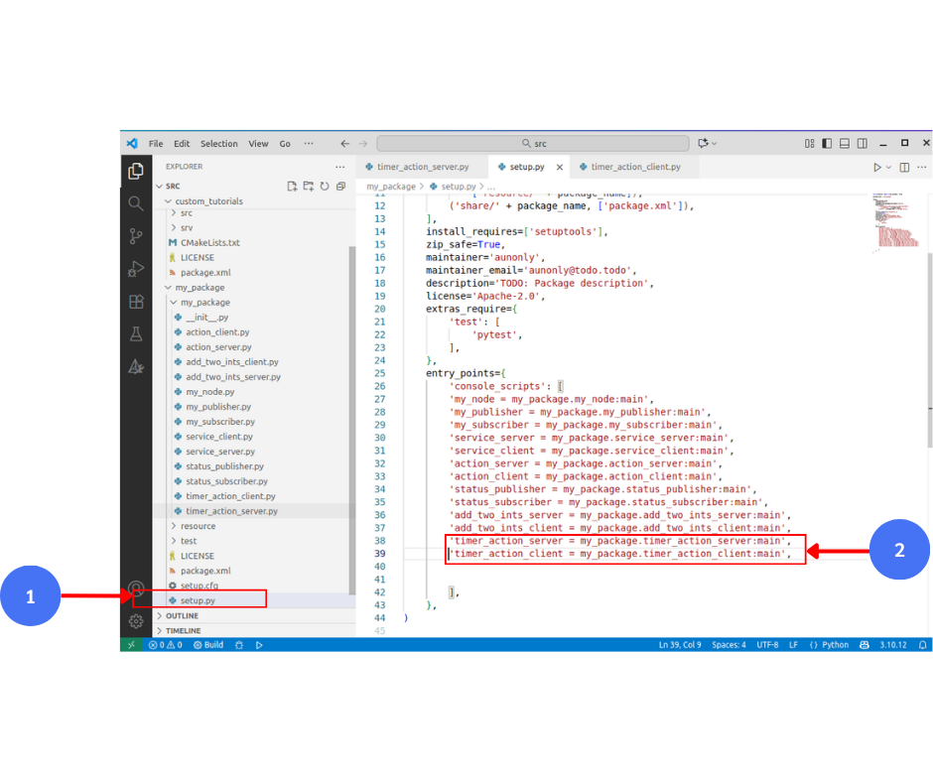
Task: Open the Manage gear icon
Action: (x=136, y=621)
